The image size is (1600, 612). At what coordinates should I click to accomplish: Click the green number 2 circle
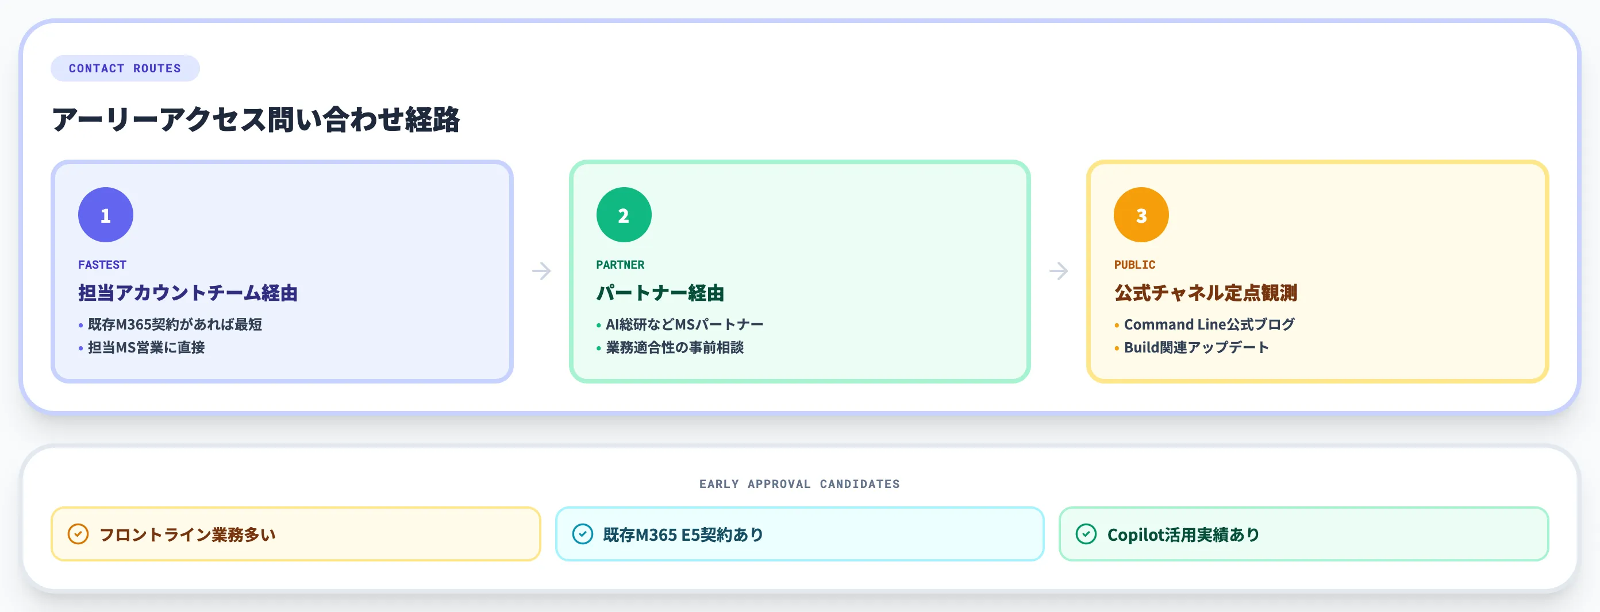pos(624,215)
